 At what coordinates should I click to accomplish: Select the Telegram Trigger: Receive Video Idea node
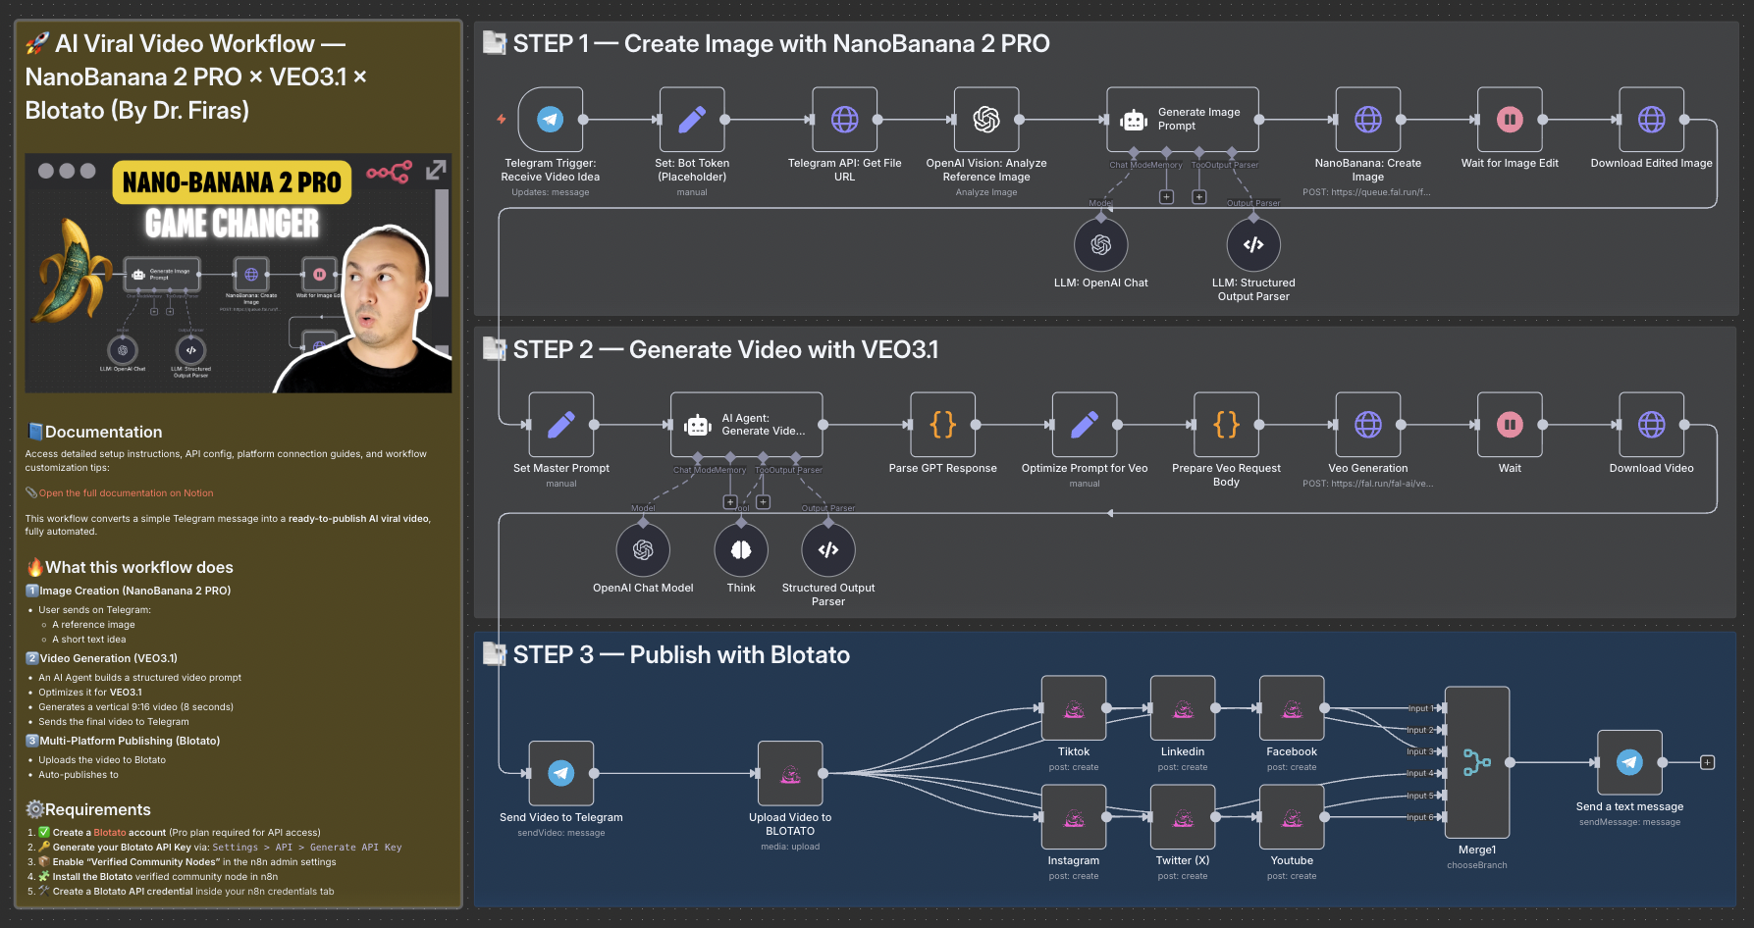point(550,120)
